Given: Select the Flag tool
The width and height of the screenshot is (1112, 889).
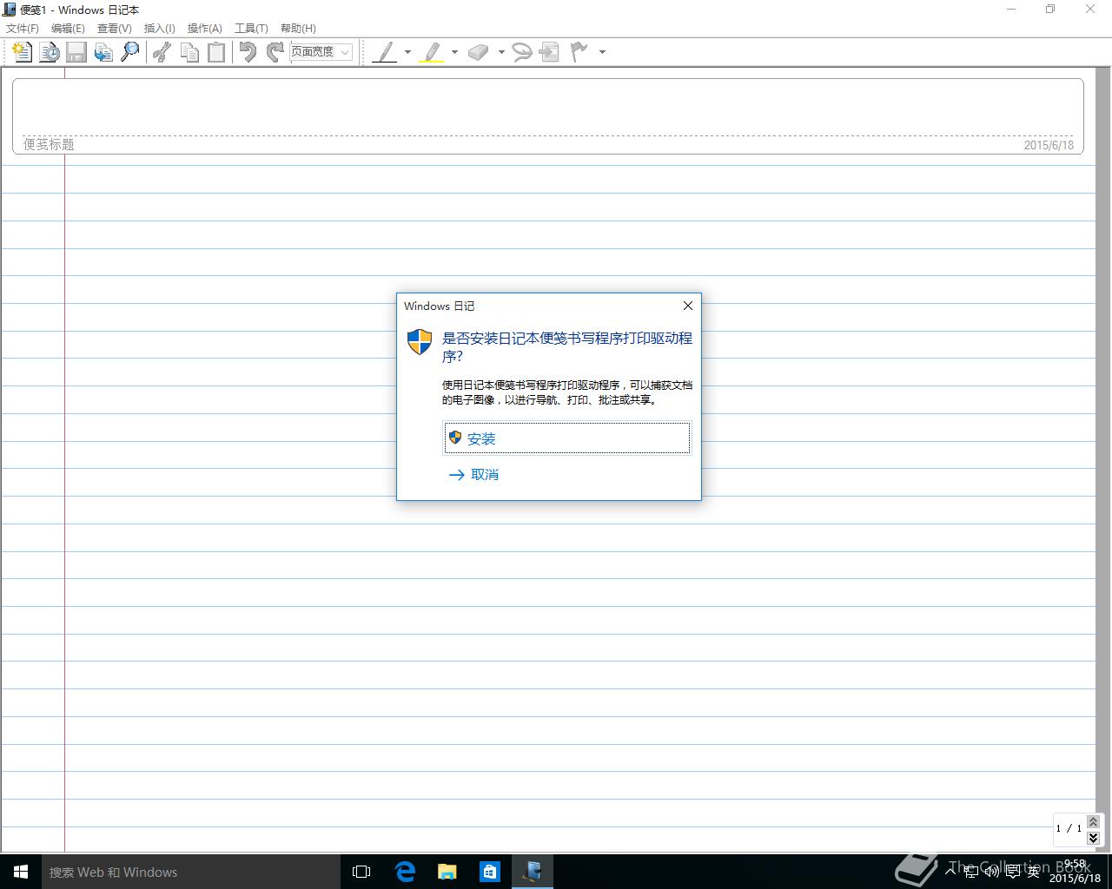Looking at the screenshot, I should pyautogui.click(x=579, y=52).
